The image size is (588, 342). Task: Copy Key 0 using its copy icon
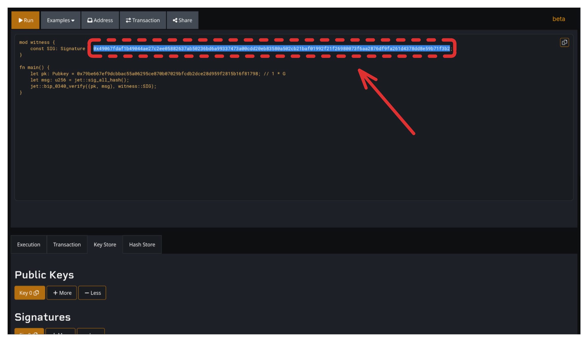[36, 292]
